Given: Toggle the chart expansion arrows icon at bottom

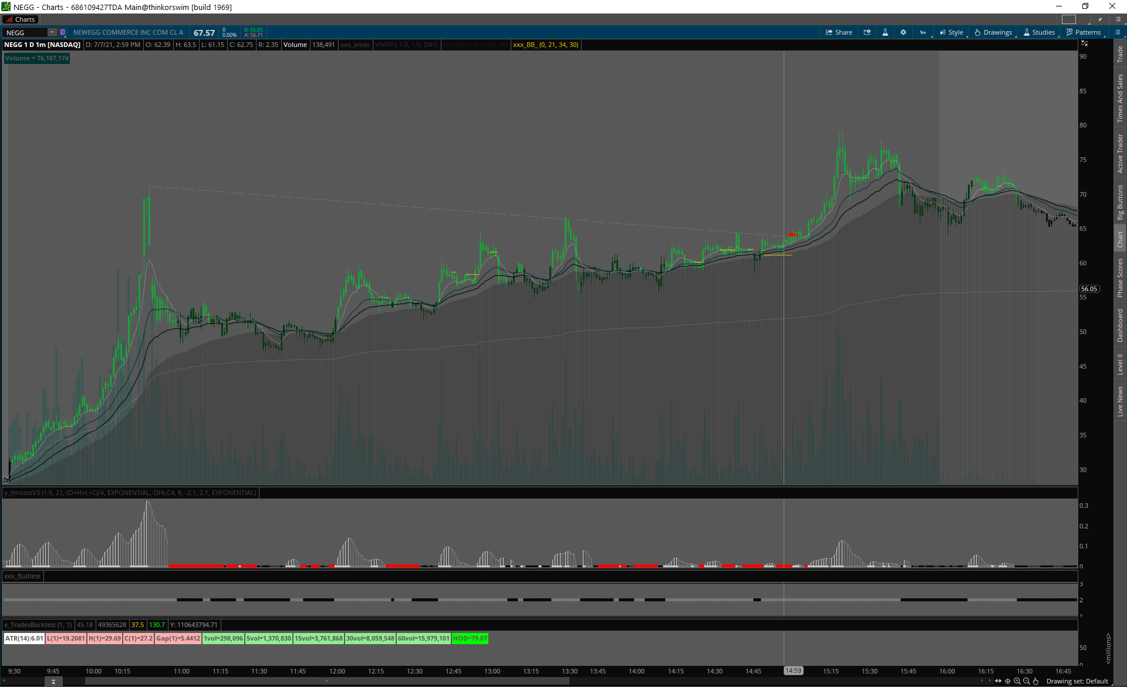Looking at the screenshot, I should point(998,681).
